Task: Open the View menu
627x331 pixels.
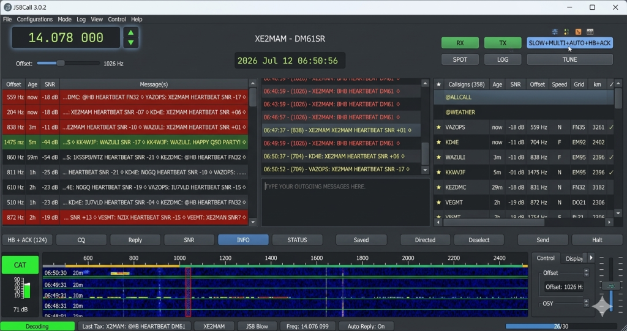Action: coord(97,19)
